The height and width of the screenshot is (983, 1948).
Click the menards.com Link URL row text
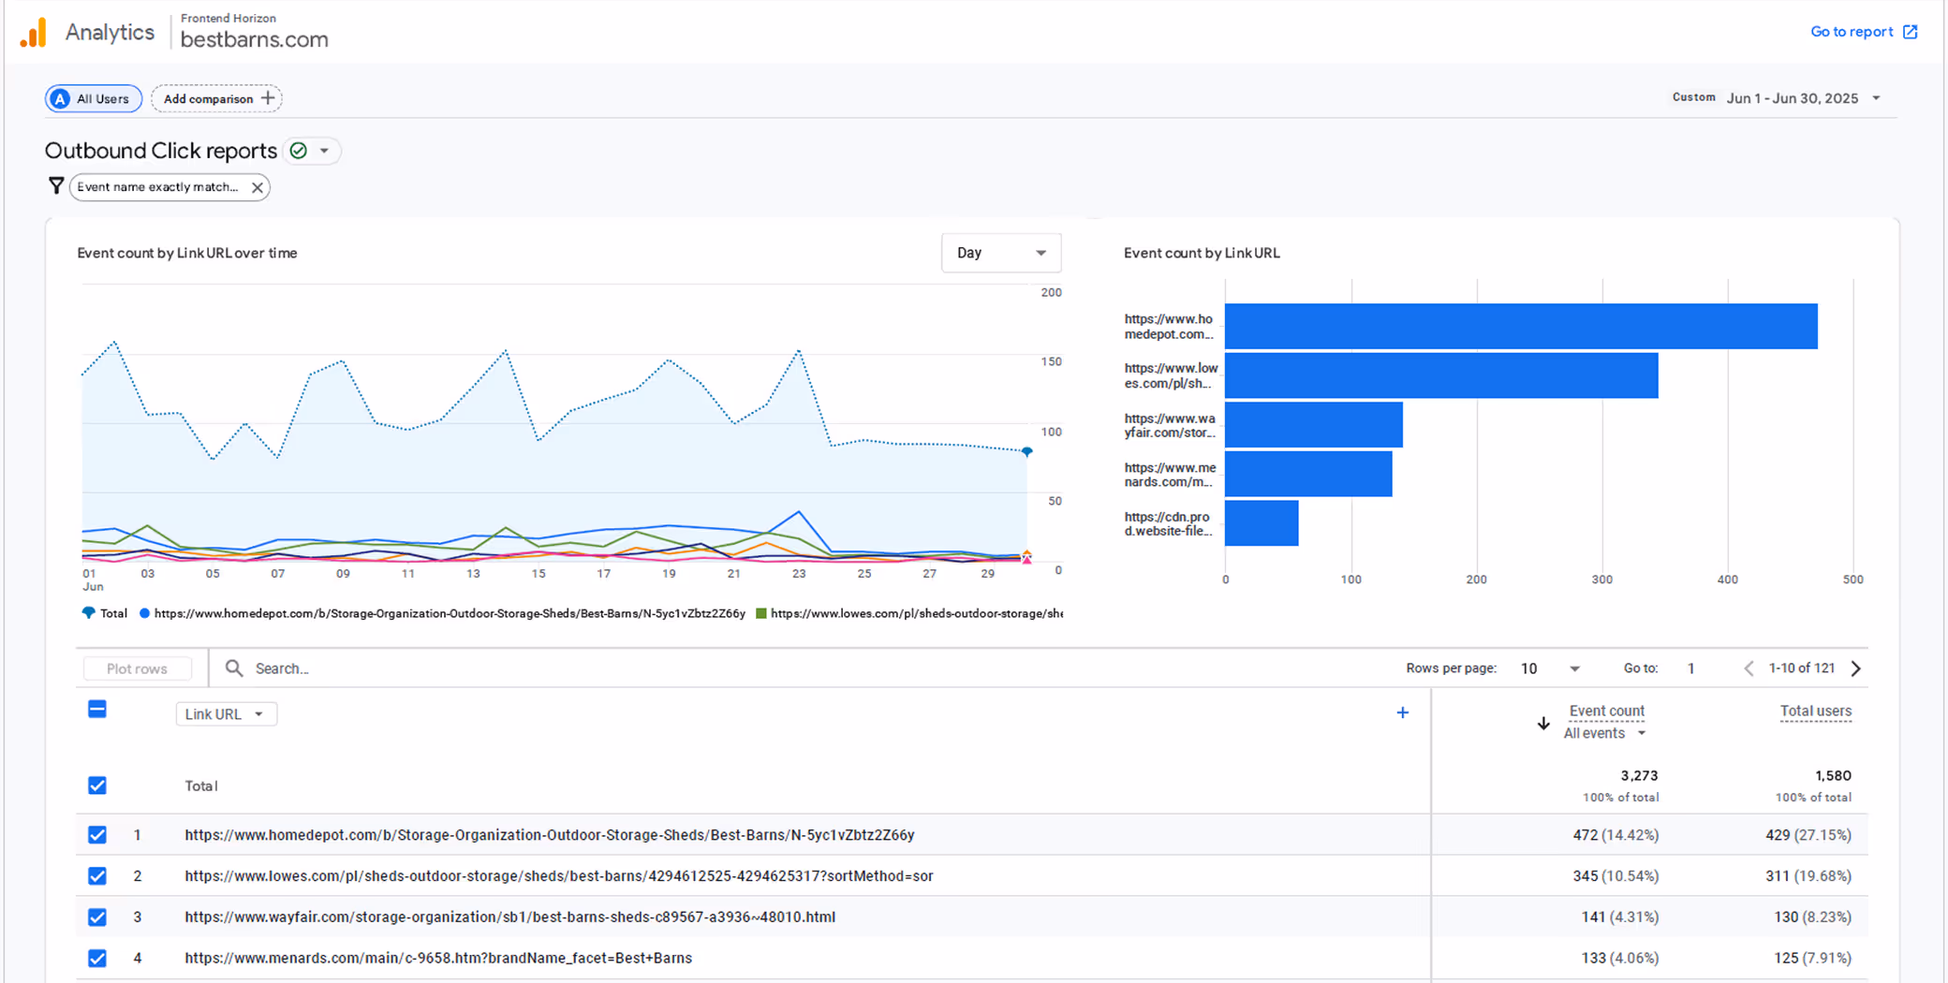click(438, 959)
